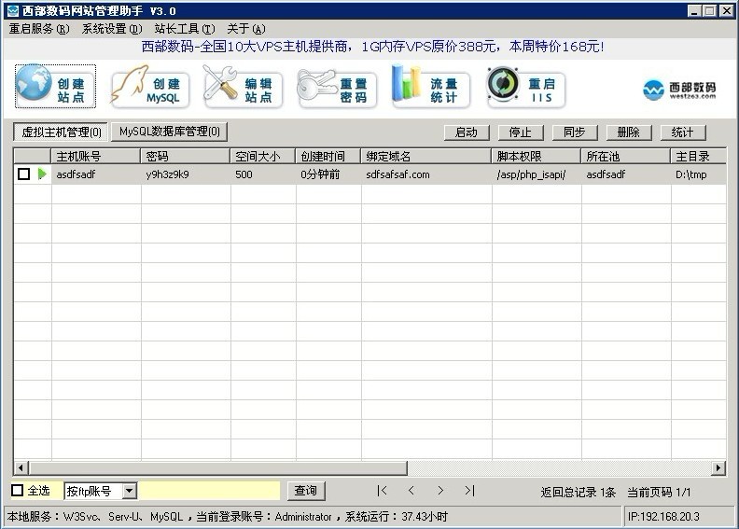Expand the 按ftp账号 search type dropdown
This screenshot has height=529, width=739.
(129, 491)
